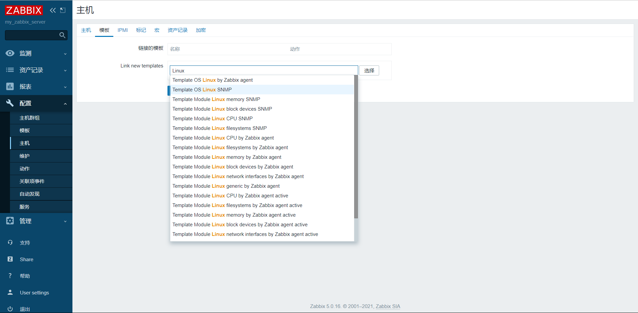This screenshot has width=638, height=313.
Task: Open 主机 in sidebar submenu
Action: point(41,143)
